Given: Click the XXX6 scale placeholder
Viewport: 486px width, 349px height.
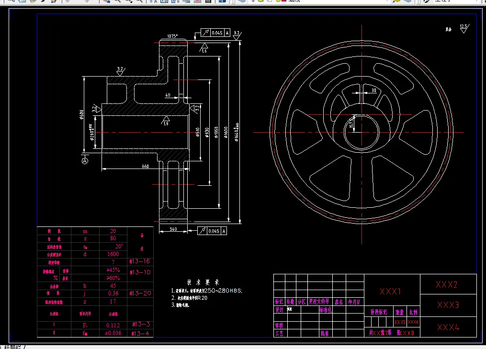Looking at the screenshot, I should (x=413, y=322).
